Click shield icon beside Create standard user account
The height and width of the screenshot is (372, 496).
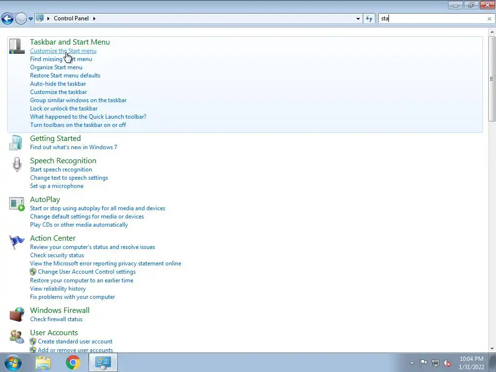coord(33,341)
